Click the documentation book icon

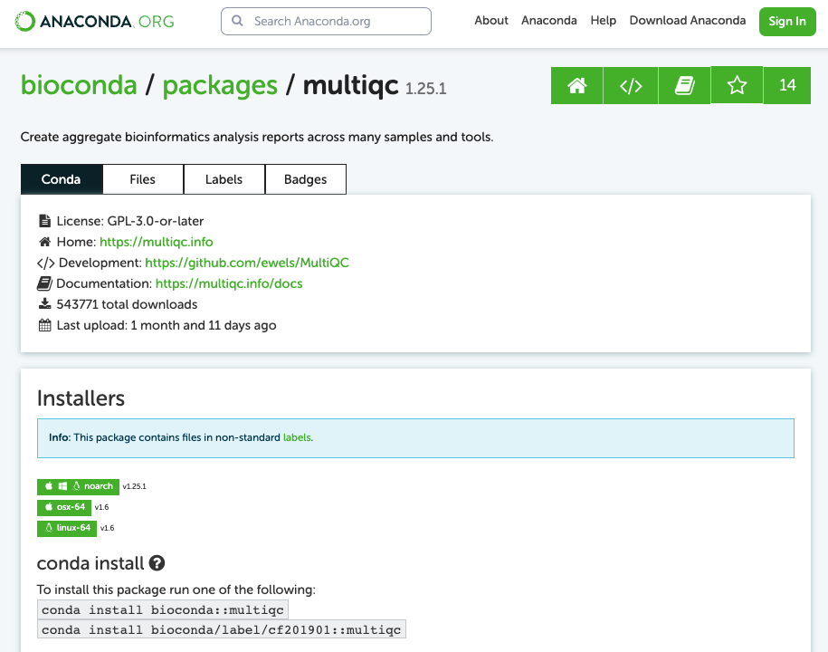(684, 84)
